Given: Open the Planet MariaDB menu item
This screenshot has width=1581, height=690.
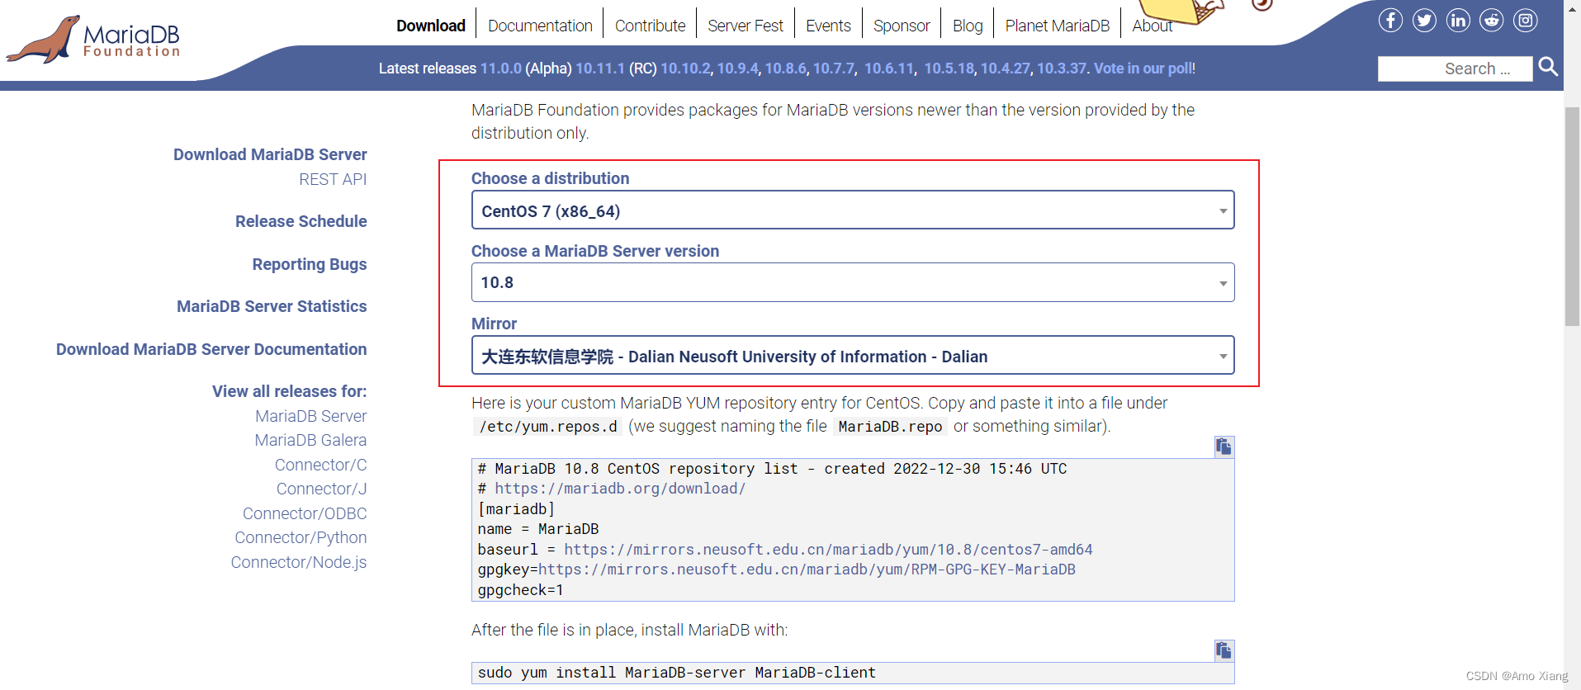Looking at the screenshot, I should (x=1058, y=26).
